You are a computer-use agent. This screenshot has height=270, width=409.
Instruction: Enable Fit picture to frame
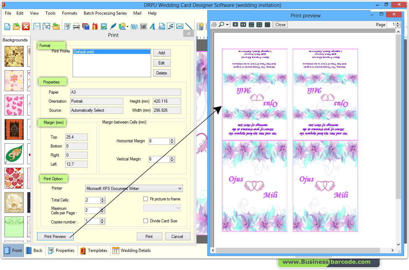coord(146,199)
